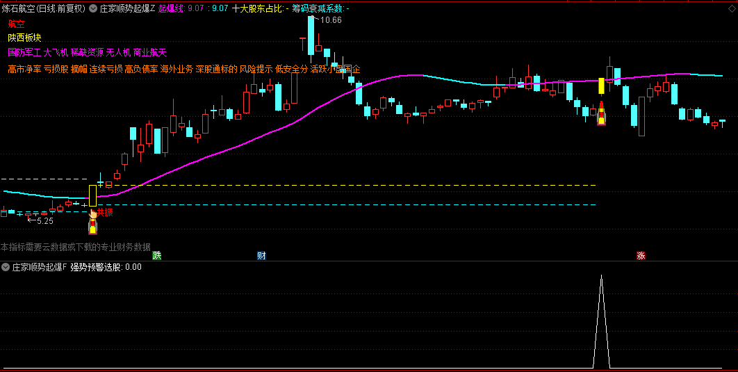Click the 摘帽 style tag
This screenshot has height=372, width=738.
coord(79,70)
